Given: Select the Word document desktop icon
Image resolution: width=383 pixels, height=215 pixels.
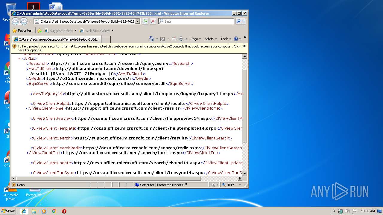Looking at the screenshot, I should [56, 6].
